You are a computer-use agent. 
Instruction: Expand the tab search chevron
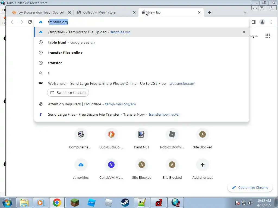click(x=245, y=12)
